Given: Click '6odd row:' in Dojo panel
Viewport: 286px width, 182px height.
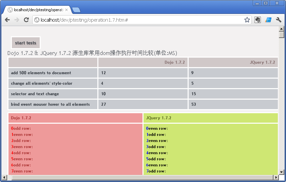Looking at the screenshot, I should coord(21,165).
